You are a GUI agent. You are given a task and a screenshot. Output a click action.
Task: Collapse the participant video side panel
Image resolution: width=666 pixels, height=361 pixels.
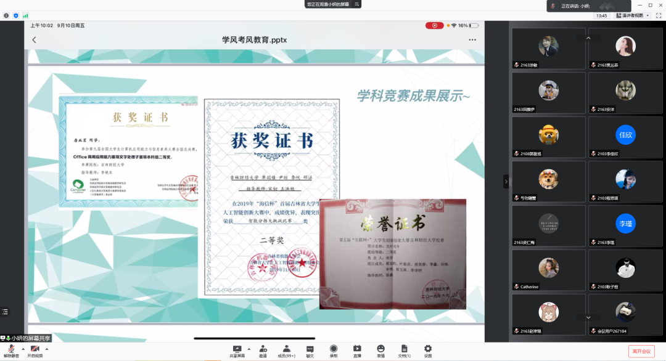(x=506, y=182)
